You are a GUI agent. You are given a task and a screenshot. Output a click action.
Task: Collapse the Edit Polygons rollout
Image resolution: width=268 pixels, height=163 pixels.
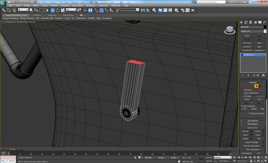pos(253,124)
